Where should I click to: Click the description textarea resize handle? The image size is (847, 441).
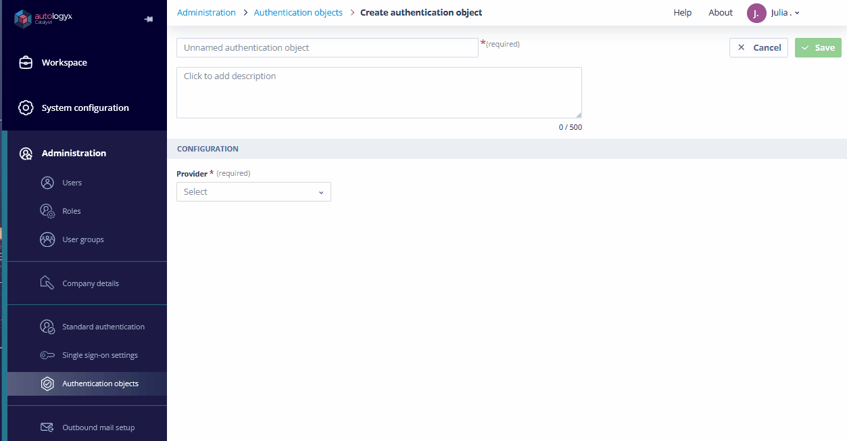coord(578,114)
